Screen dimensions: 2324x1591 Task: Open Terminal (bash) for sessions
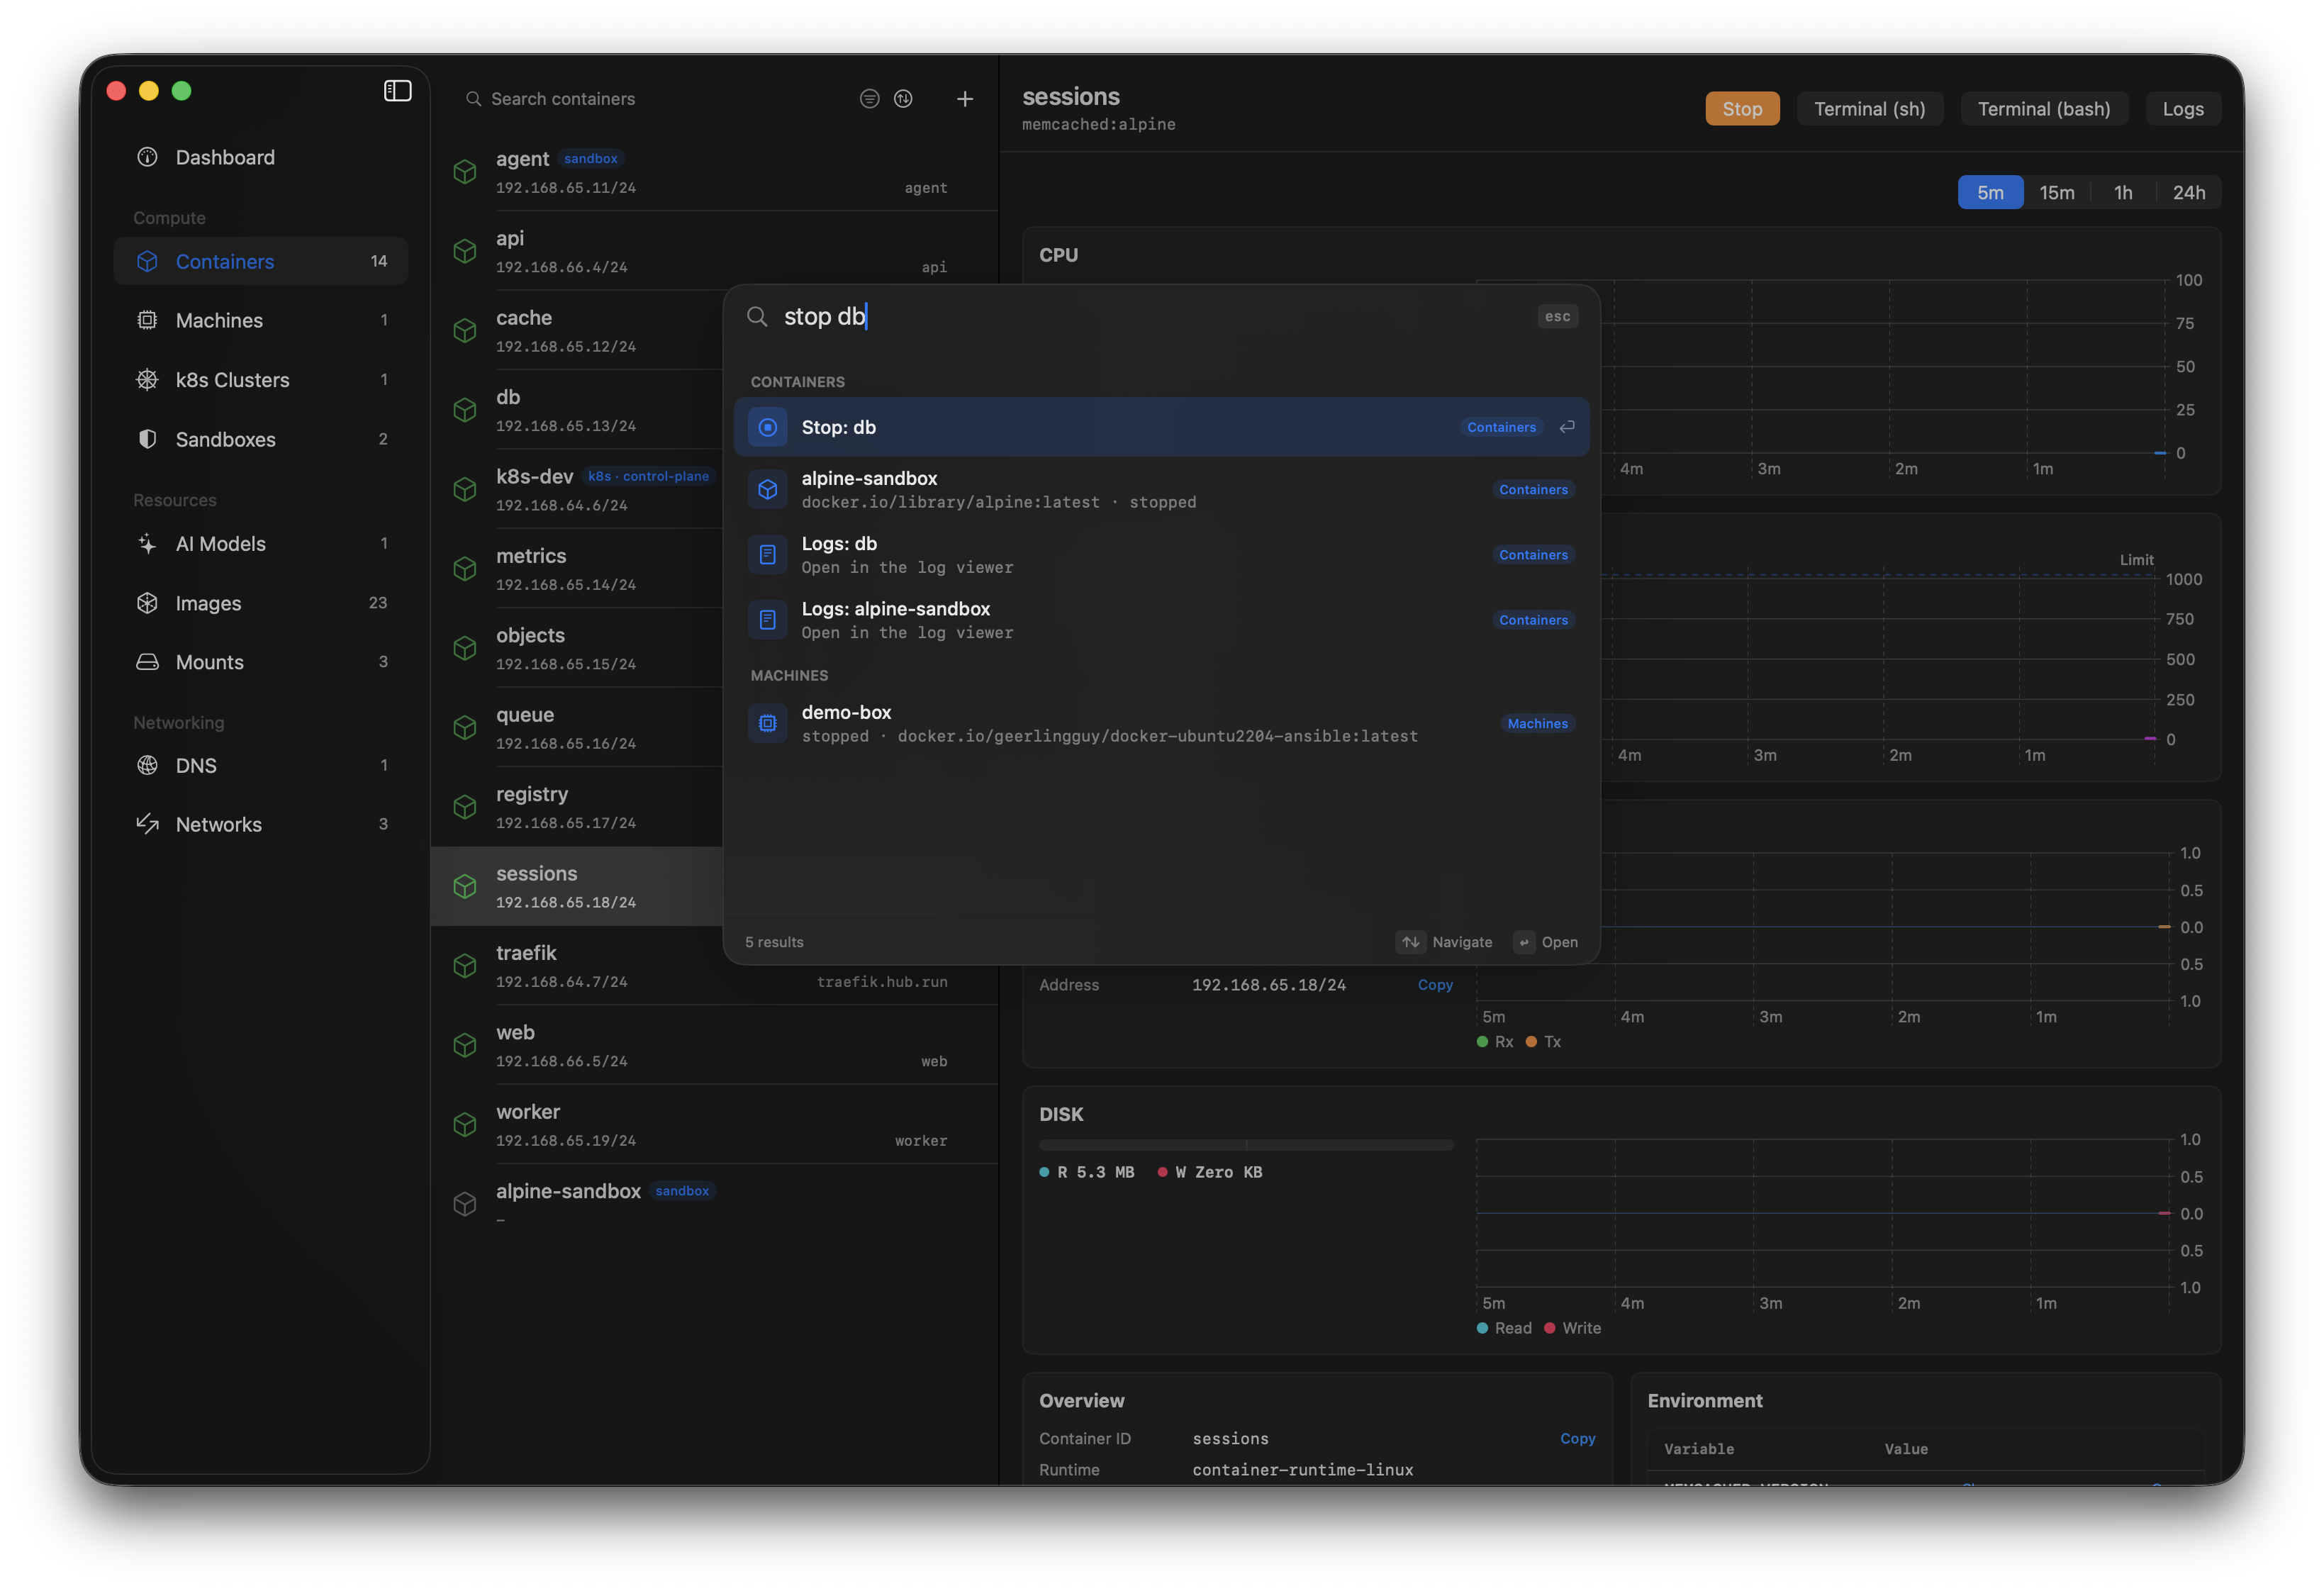(2044, 109)
